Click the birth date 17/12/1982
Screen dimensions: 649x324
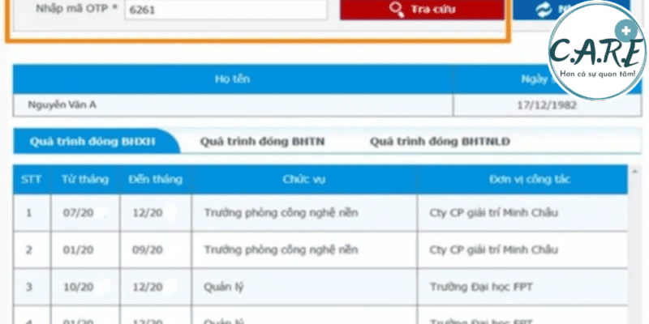point(547,105)
